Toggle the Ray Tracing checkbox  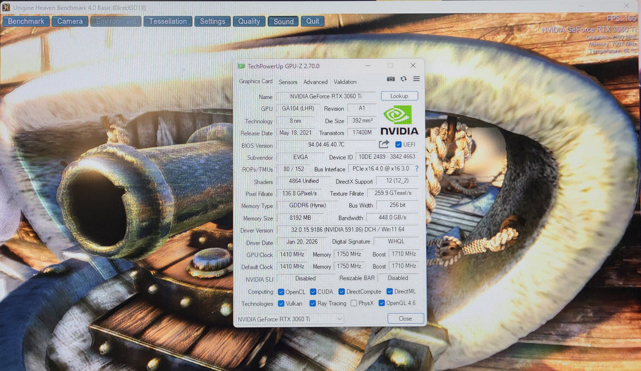tap(313, 304)
